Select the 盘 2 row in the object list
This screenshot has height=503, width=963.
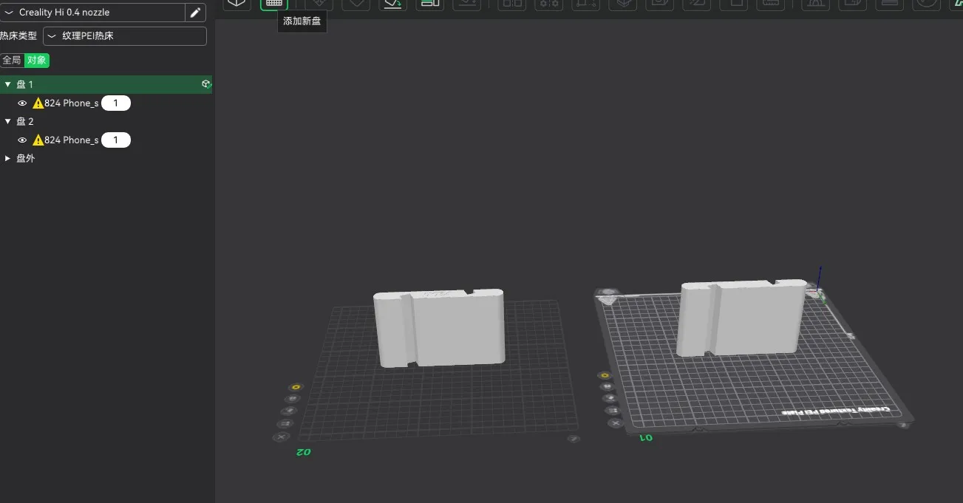click(106, 122)
